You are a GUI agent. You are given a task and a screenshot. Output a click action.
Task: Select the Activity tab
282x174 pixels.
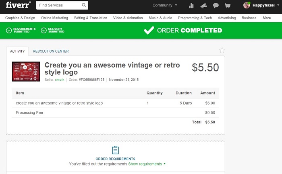17,51
